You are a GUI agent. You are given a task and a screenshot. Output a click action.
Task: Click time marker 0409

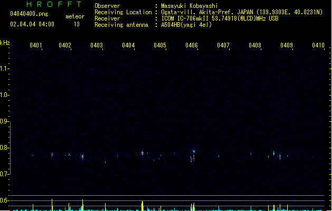click(287, 45)
